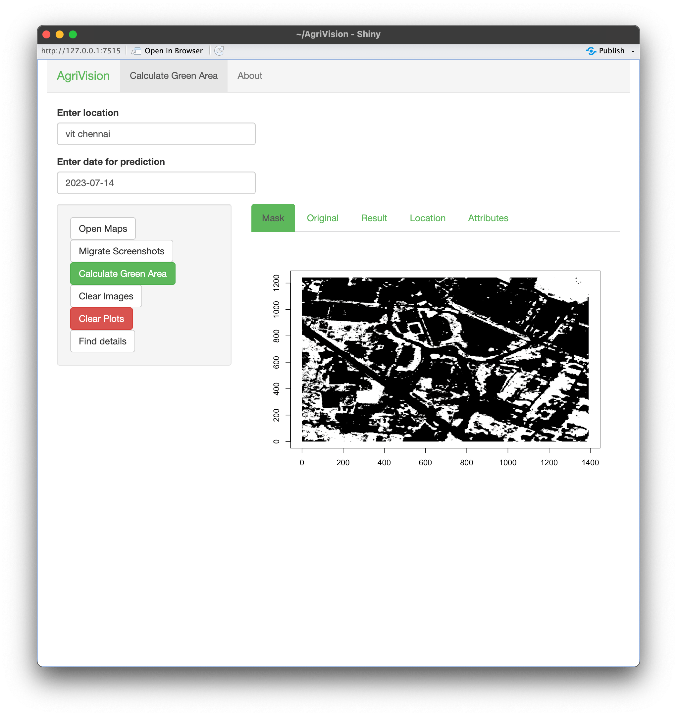This screenshot has height=716, width=677.
Task: View the Attributes tab
Action: (488, 218)
